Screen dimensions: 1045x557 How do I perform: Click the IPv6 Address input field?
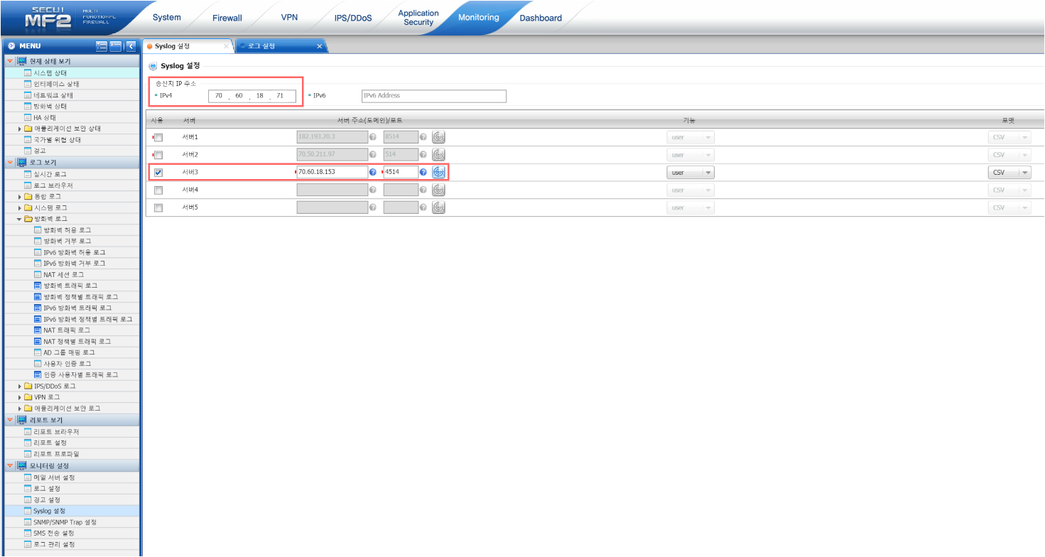point(433,96)
